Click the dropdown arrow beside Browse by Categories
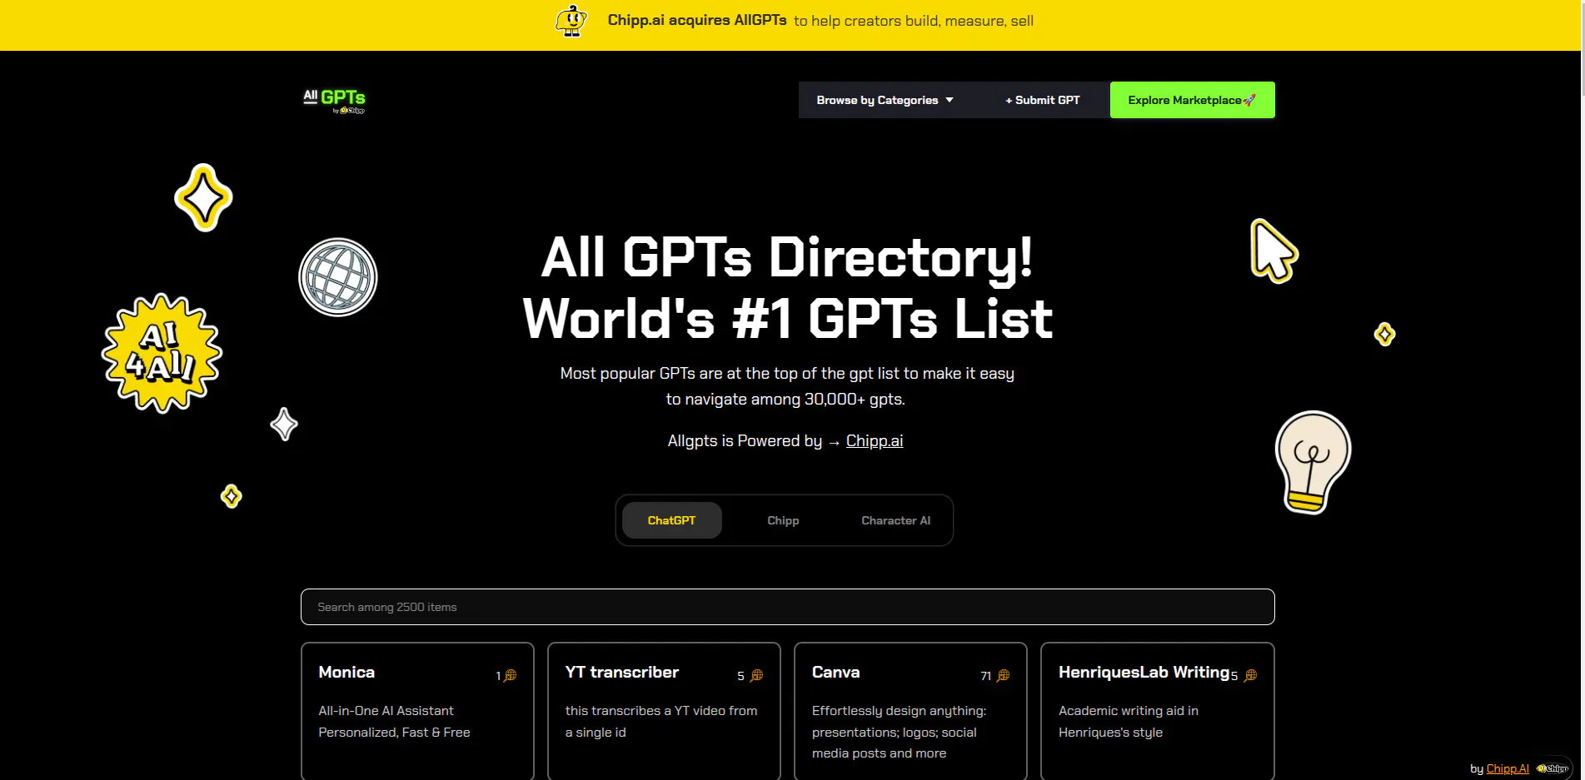 (950, 100)
